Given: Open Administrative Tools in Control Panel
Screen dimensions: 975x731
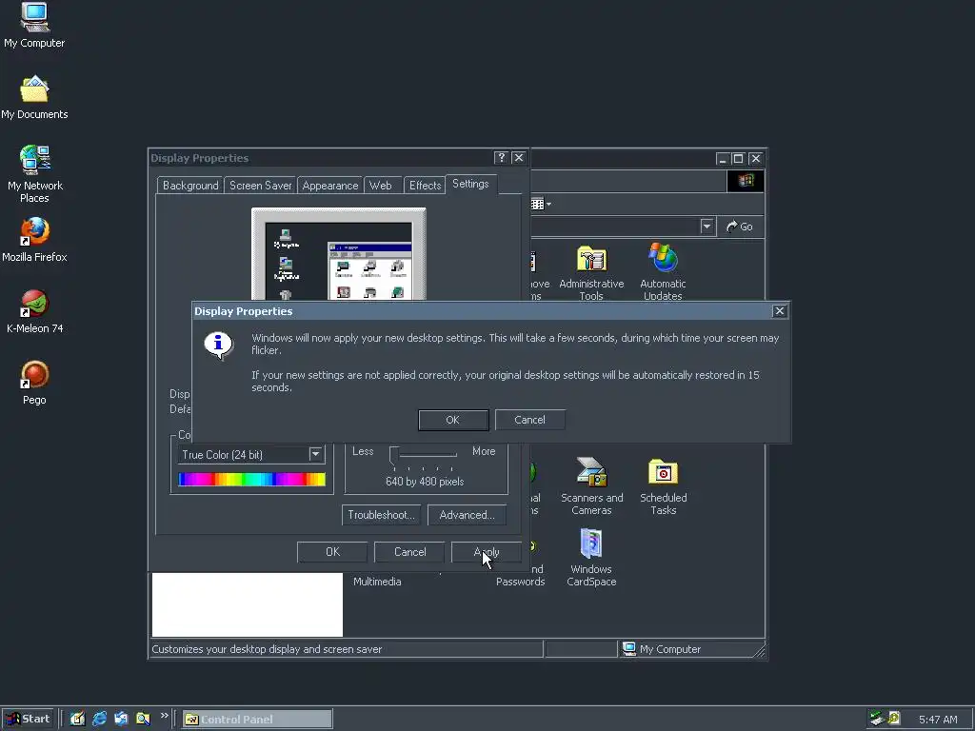Looking at the screenshot, I should coord(591,272).
